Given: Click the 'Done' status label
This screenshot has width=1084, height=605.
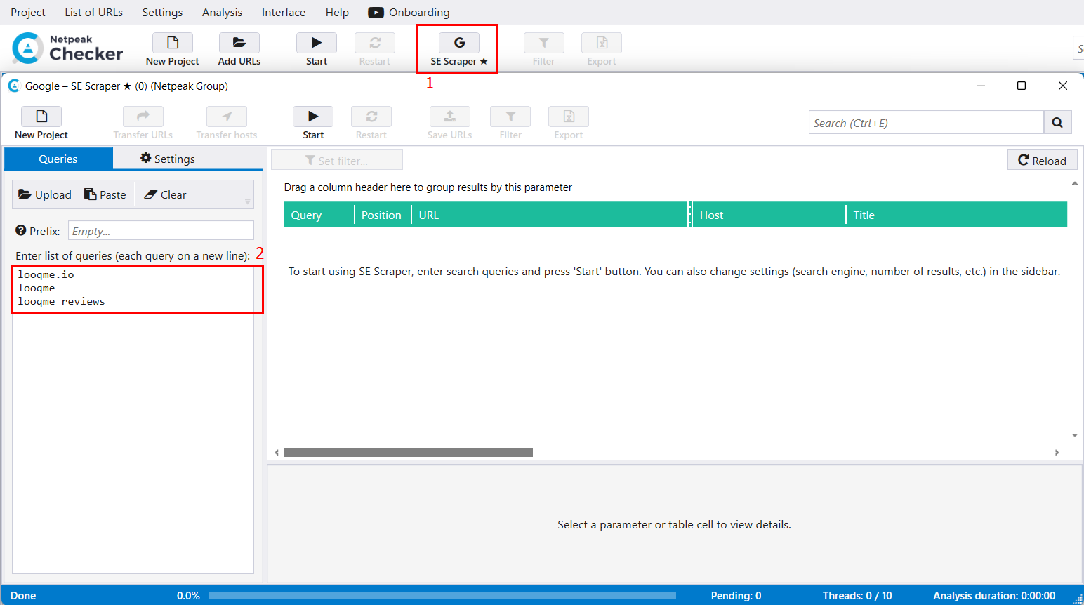Looking at the screenshot, I should (x=23, y=595).
